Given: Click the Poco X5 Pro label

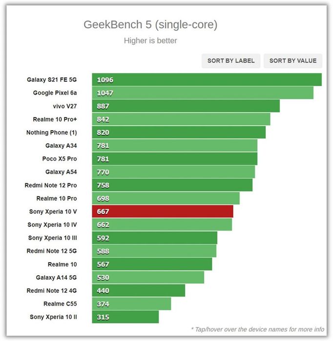Looking at the screenshot, I should 60,159.
